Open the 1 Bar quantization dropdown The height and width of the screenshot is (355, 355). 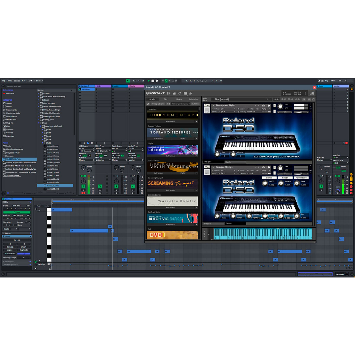(x=39, y=81)
